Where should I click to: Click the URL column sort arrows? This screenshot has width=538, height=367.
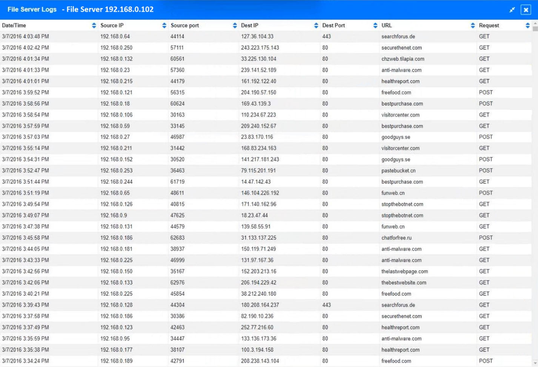(x=473, y=25)
